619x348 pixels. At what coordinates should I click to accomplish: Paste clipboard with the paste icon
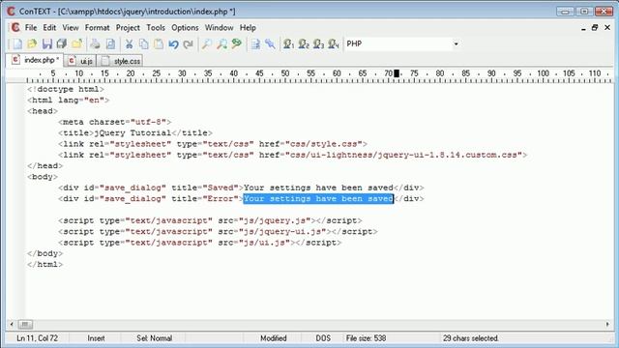[159, 43]
